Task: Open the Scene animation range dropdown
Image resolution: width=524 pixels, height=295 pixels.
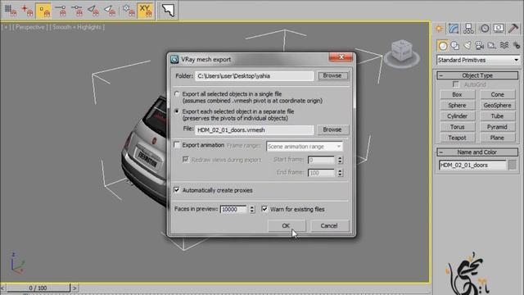Action: pos(305,147)
